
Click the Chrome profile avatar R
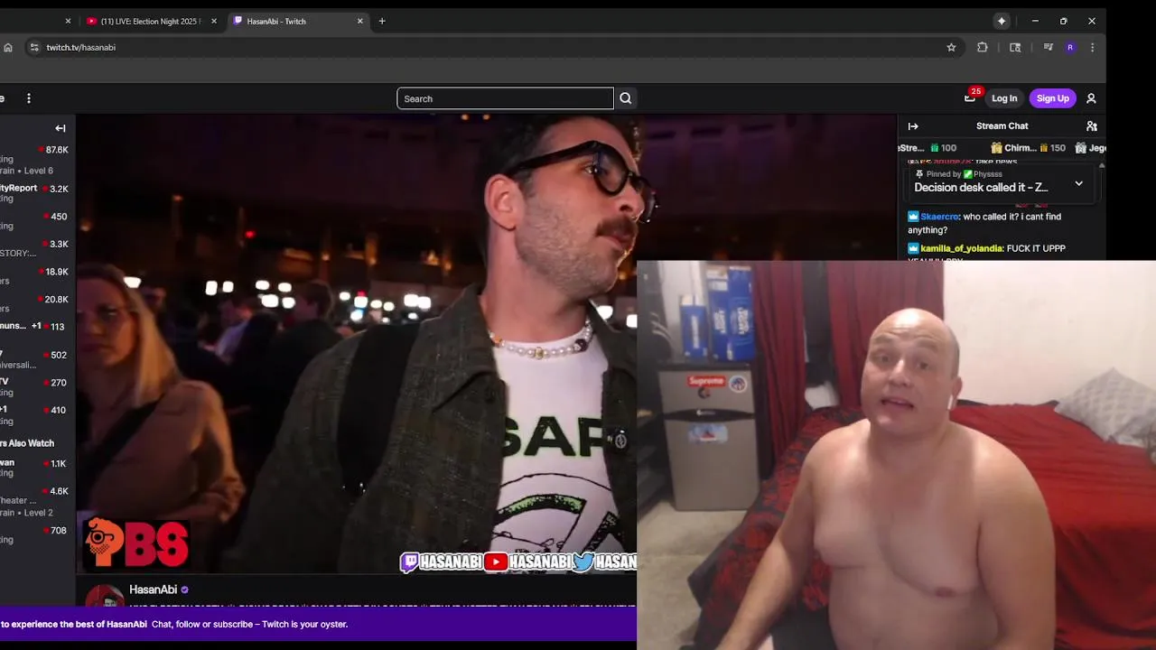tap(1070, 47)
